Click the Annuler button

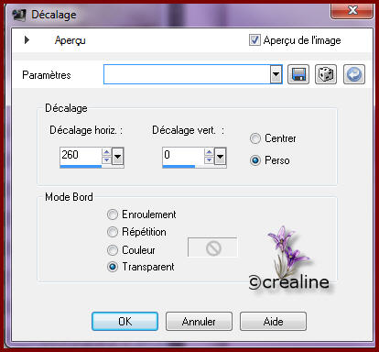199,322
